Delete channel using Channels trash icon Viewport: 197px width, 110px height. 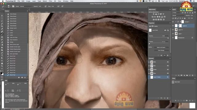pyautogui.click(x=167, y=98)
